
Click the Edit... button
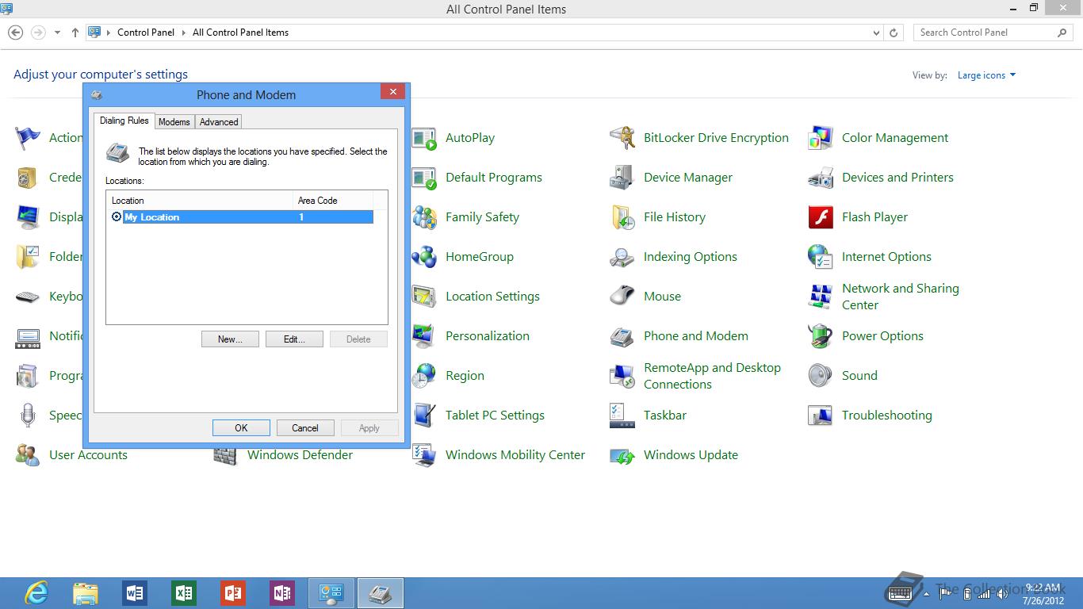pyautogui.click(x=294, y=339)
